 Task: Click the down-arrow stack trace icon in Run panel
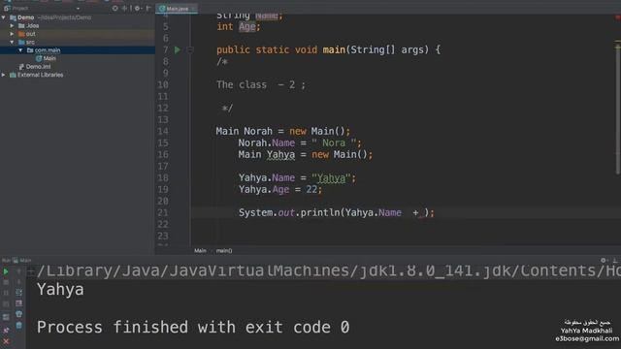click(x=18, y=282)
